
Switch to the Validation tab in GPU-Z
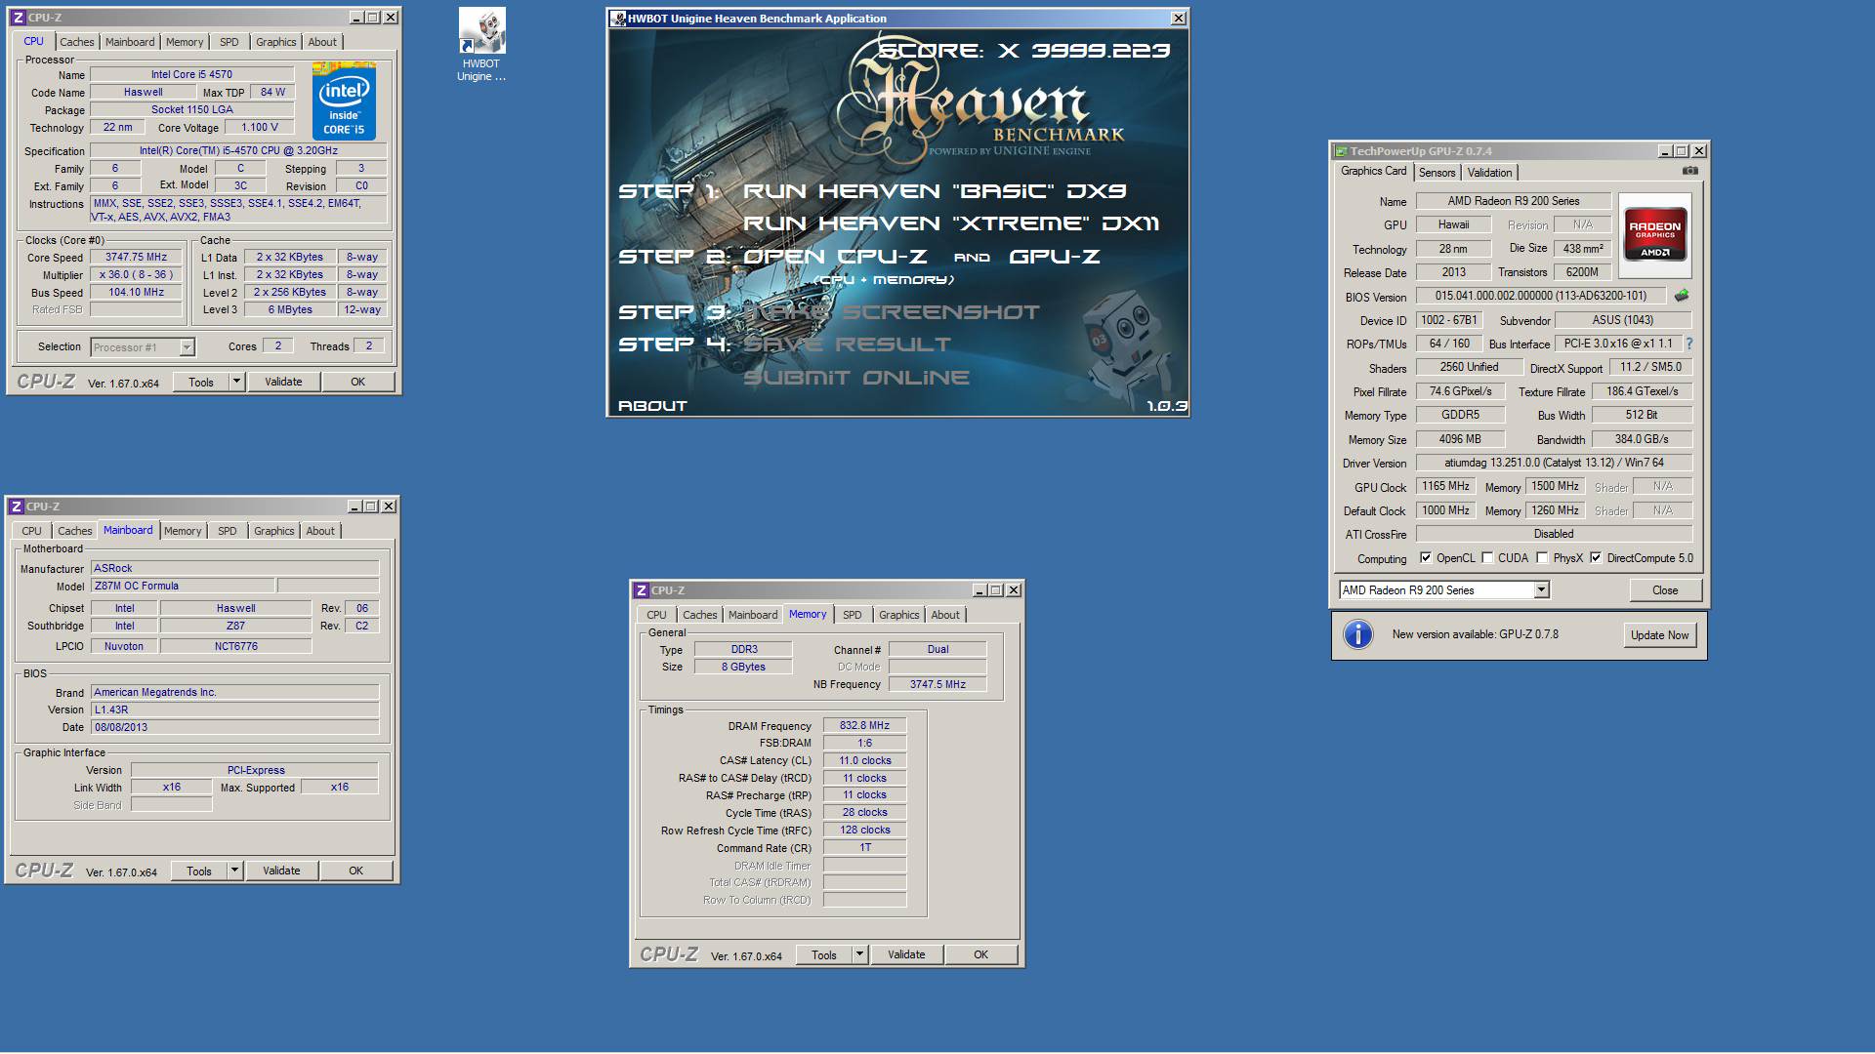(x=1489, y=173)
